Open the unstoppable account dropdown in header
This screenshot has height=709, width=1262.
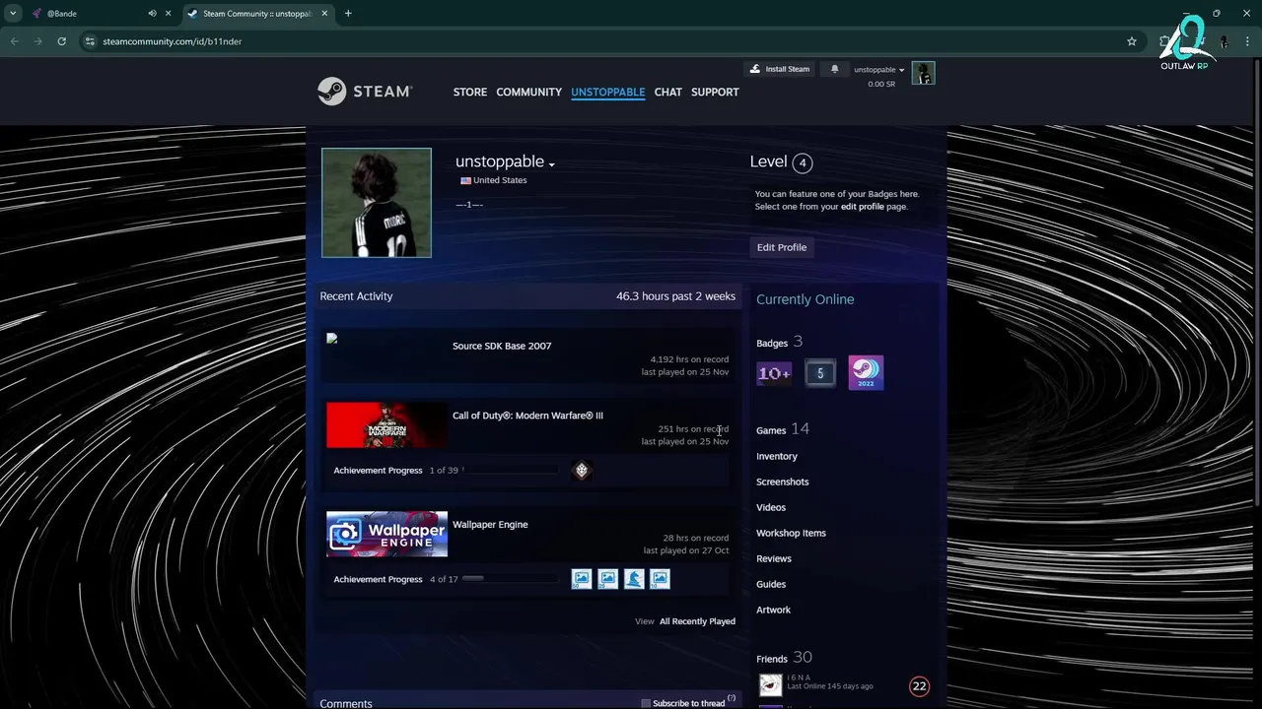(878, 70)
